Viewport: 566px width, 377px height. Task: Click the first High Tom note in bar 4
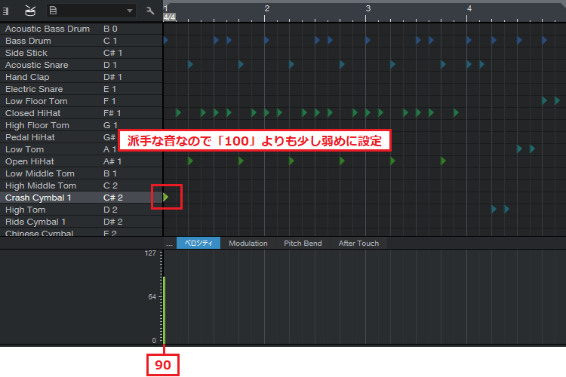click(494, 209)
